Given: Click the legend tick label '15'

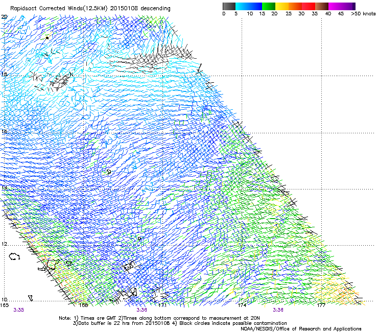Looking at the screenshot, I should point(262,14).
